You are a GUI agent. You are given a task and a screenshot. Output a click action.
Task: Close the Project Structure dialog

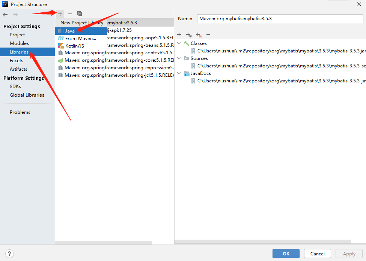click(359, 4)
